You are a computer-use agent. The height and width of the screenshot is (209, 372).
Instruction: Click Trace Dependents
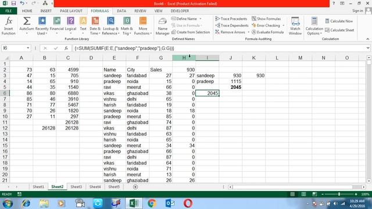point(232,26)
